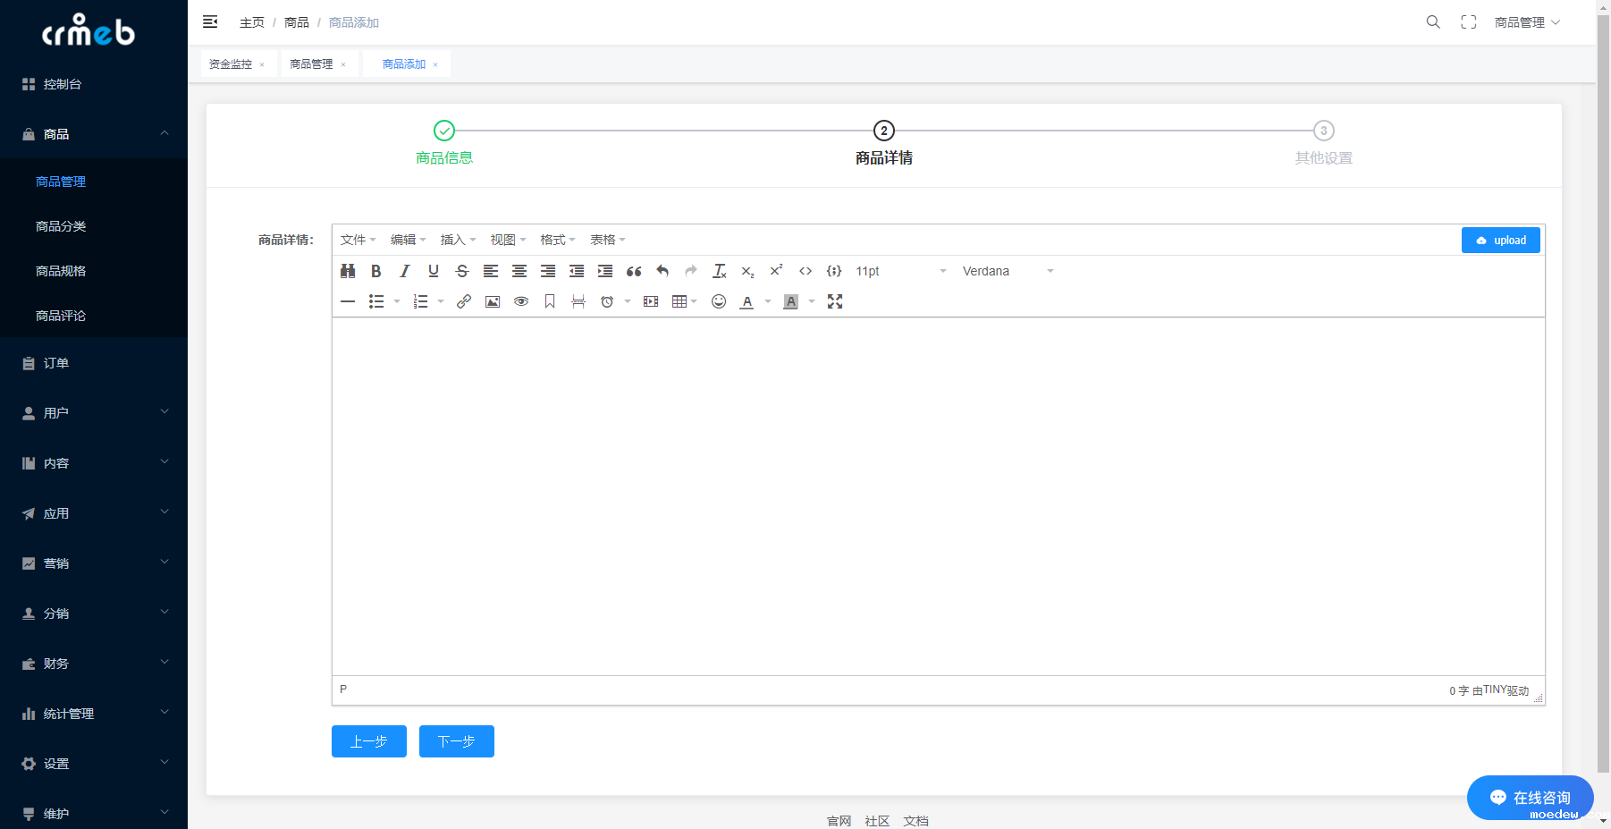Insert media using the film icon
This screenshot has height=829, width=1611.
(x=651, y=301)
